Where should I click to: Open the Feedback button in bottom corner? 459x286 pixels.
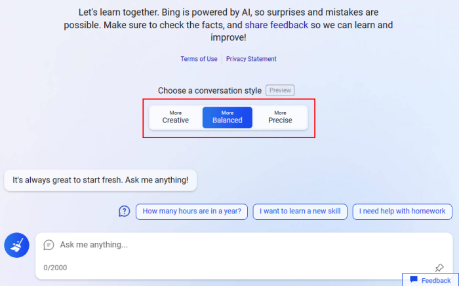(429, 280)
